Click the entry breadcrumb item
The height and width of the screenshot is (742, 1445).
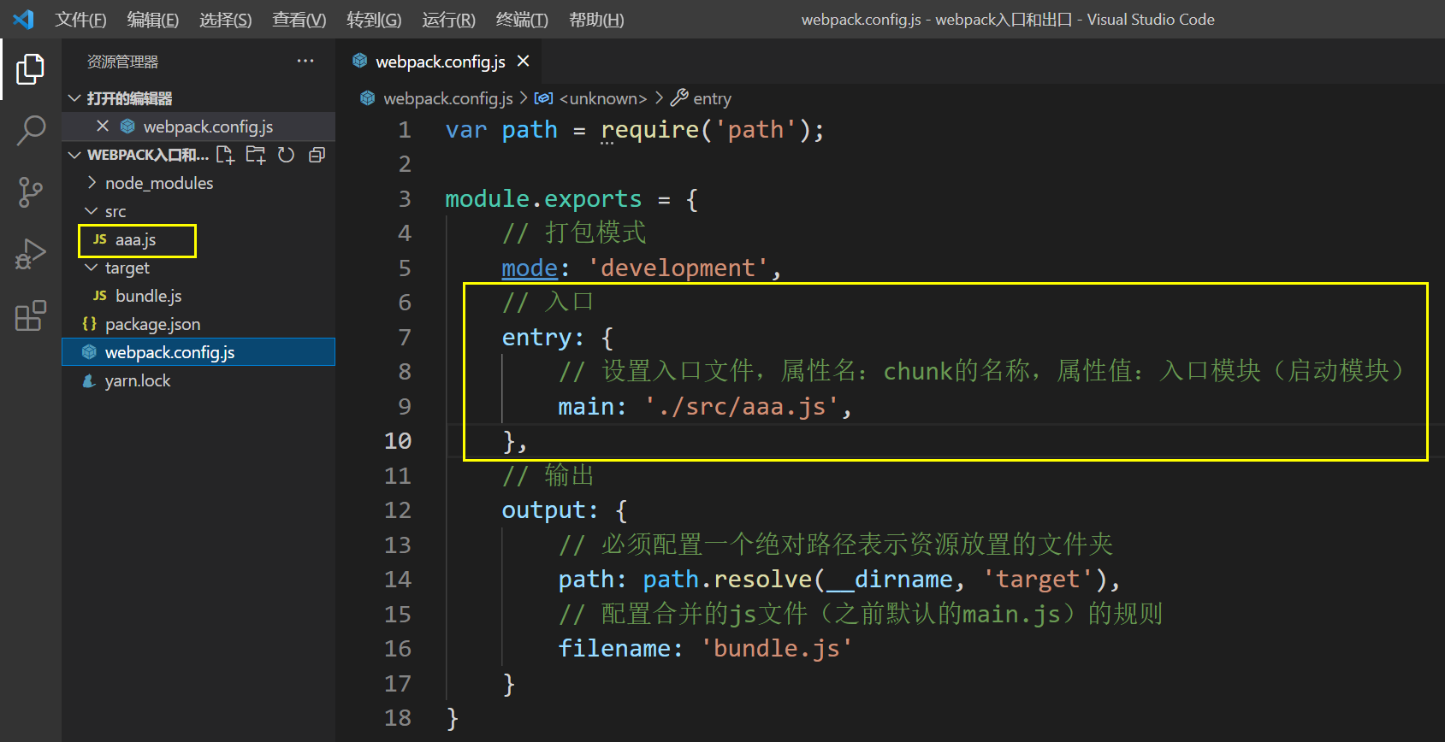pos(702,98)
